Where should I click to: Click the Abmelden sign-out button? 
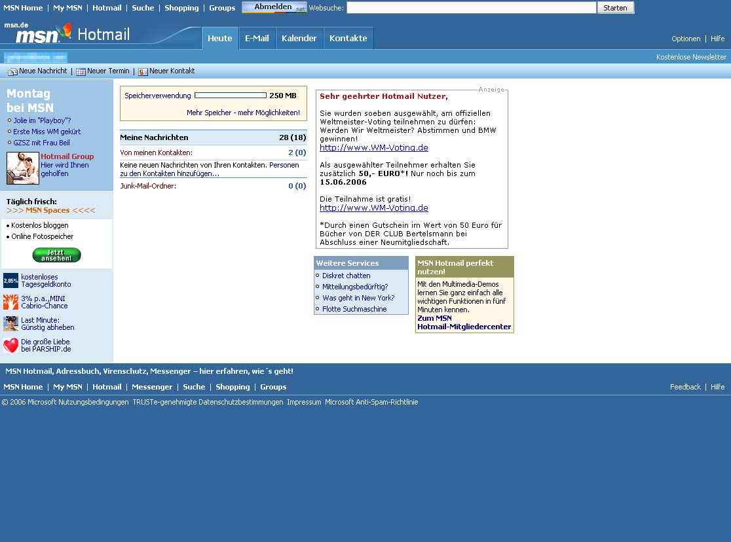274,7
